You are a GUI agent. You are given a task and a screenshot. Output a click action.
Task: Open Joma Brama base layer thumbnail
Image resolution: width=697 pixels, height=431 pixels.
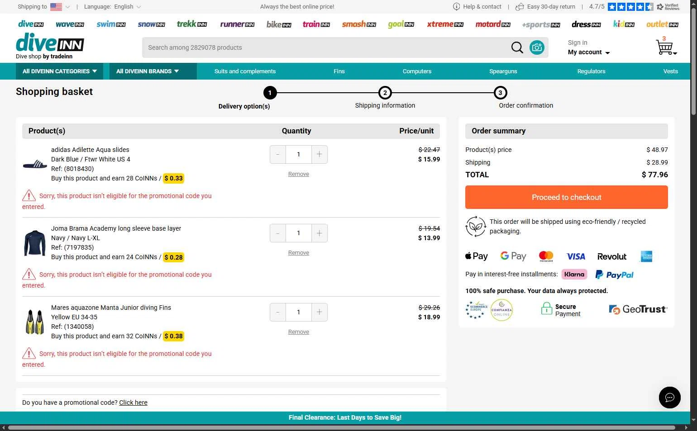tap(35, 243)
